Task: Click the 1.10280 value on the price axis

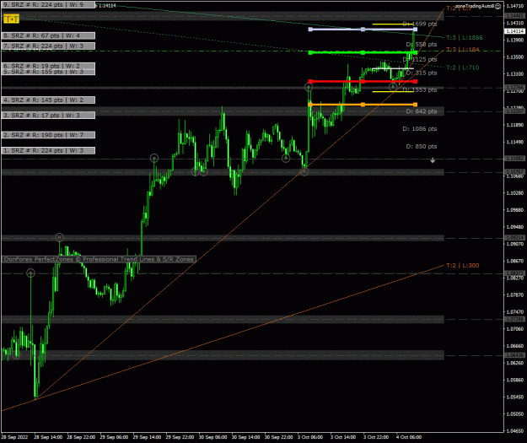Action: click(x=515, y=193)
